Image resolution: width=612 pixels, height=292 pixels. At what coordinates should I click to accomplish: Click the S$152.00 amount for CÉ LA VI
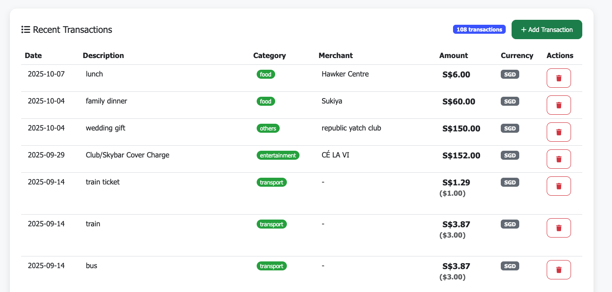pyautogui.click(x=460, y=155)
